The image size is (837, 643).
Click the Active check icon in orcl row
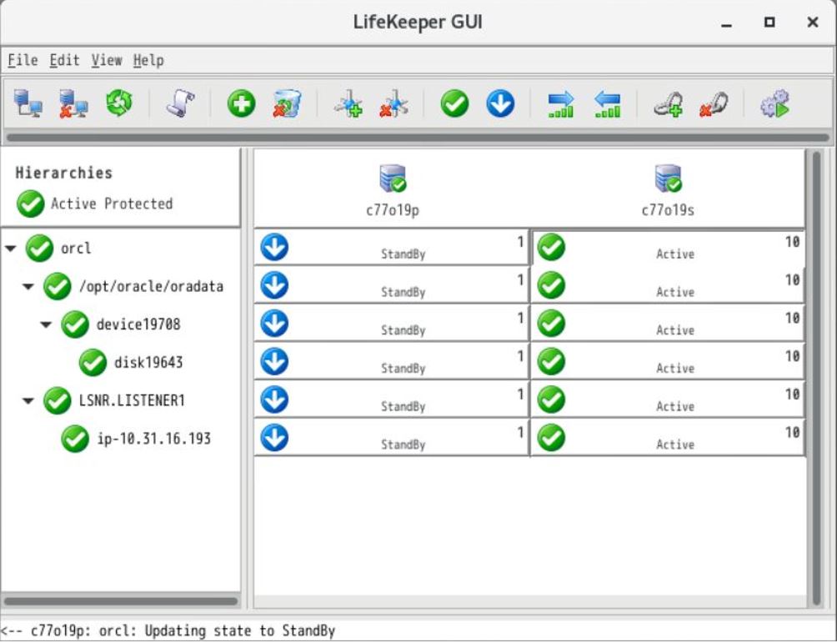[x=551, y=247]
